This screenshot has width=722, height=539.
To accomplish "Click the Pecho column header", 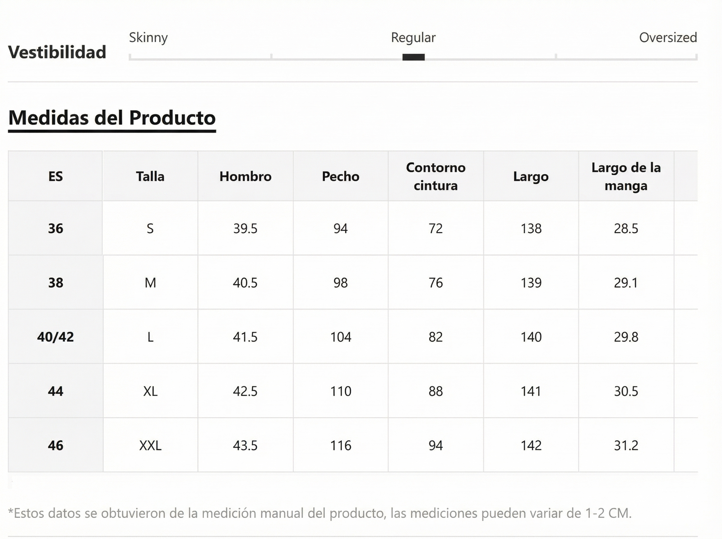I will click(341, 176).
